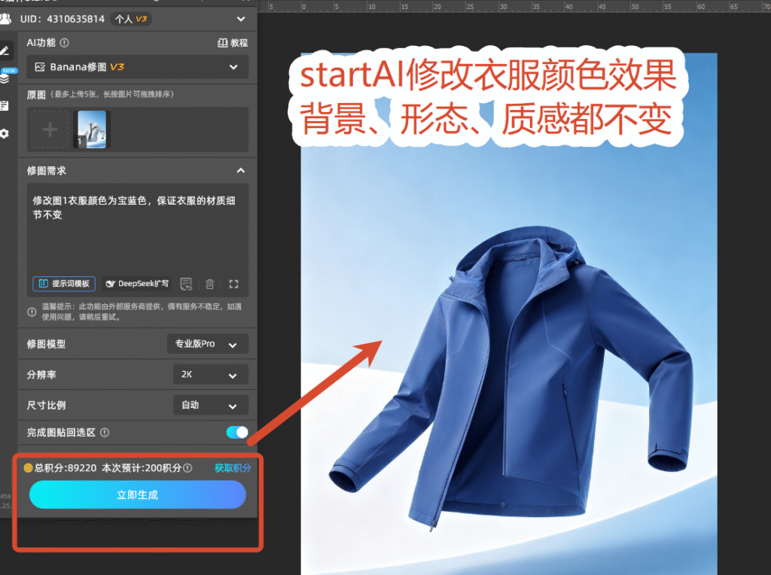Click the horizontal ruler above the canvas
This screenshot has height=575, width=771.
tap(514, 6)
